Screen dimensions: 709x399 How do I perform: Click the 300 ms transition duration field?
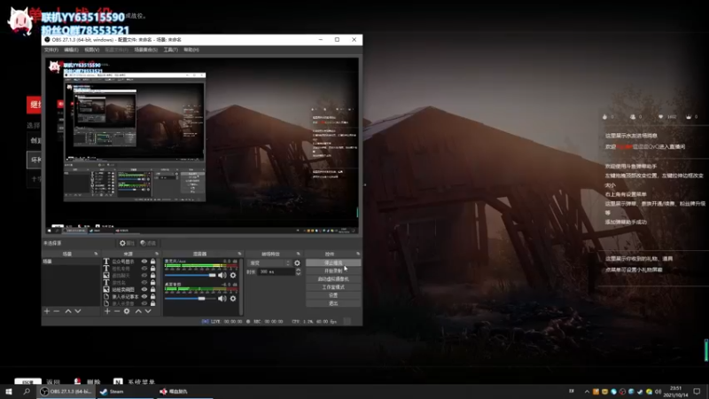[276, 272]
